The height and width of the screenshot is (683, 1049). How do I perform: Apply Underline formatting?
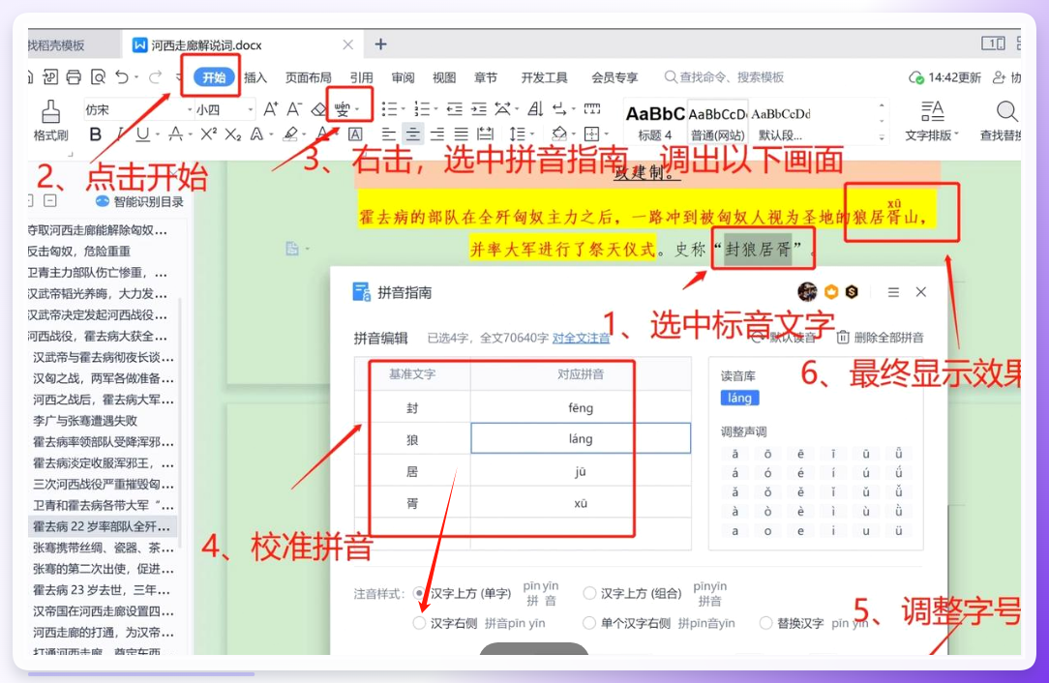142,134
